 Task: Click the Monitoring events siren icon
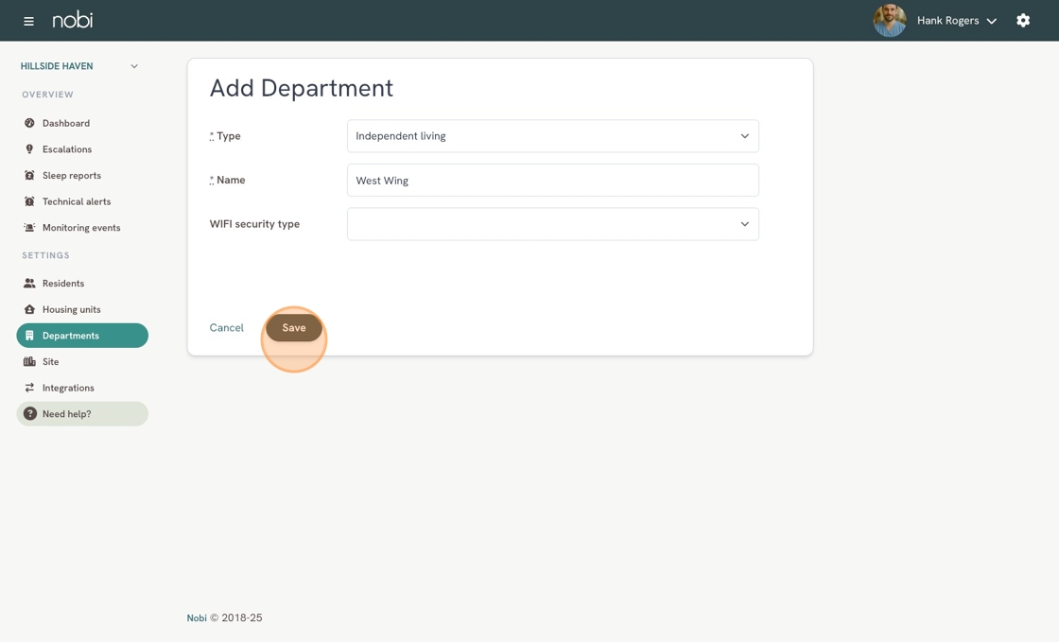point(29,228)
